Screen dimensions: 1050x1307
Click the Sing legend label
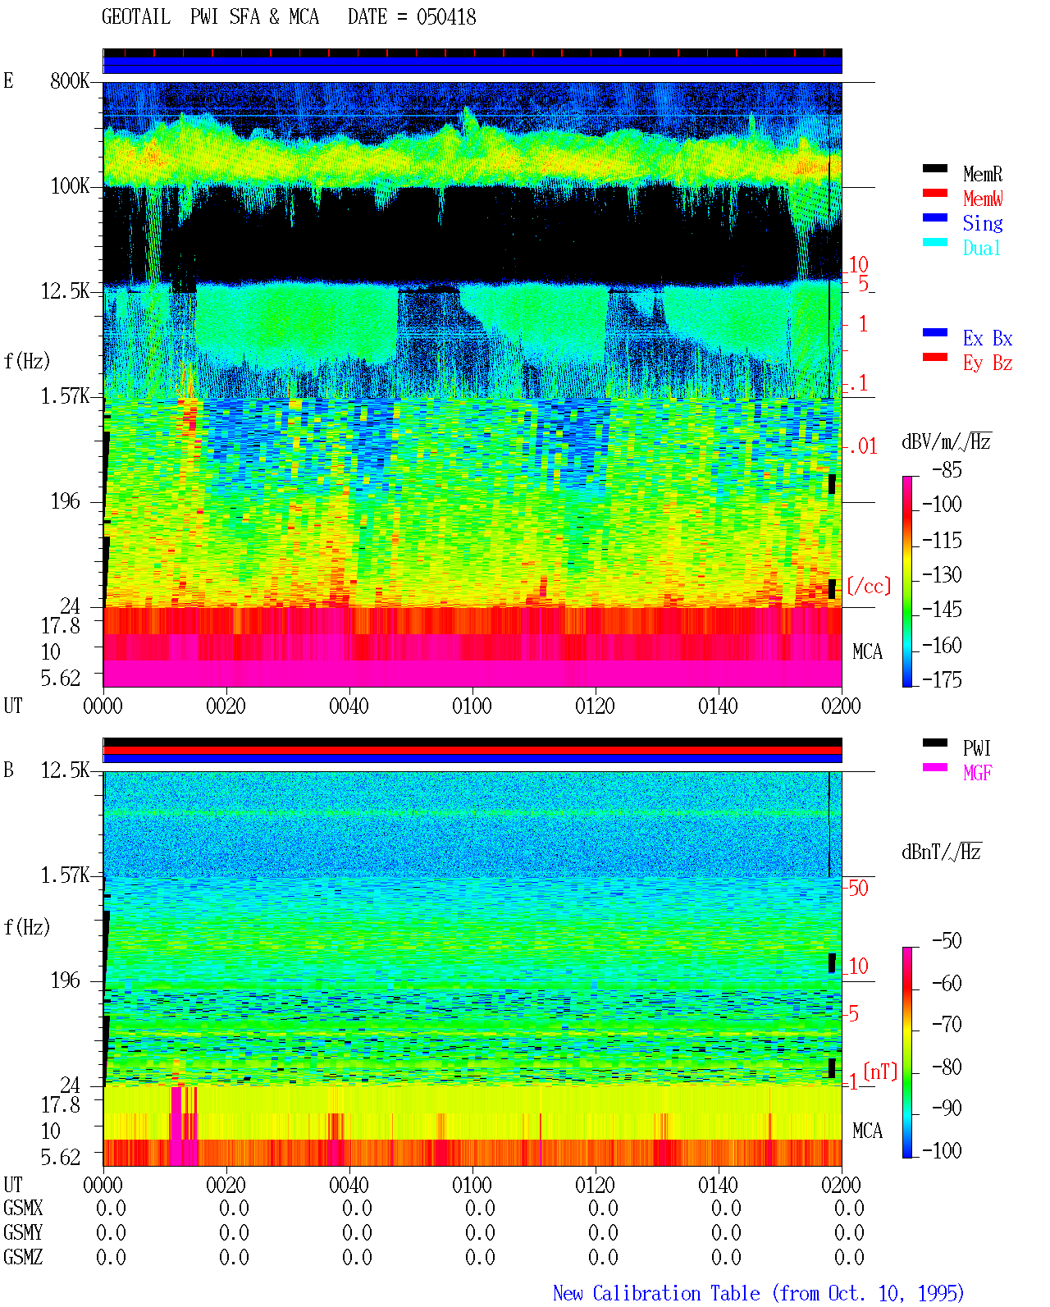[x=983, y=223]
